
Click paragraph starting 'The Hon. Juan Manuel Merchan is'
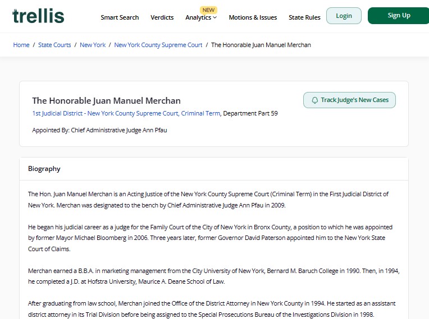208,200
